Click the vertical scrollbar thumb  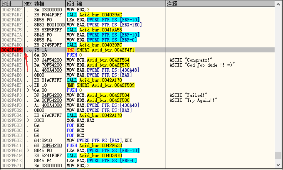pos(278,155)
